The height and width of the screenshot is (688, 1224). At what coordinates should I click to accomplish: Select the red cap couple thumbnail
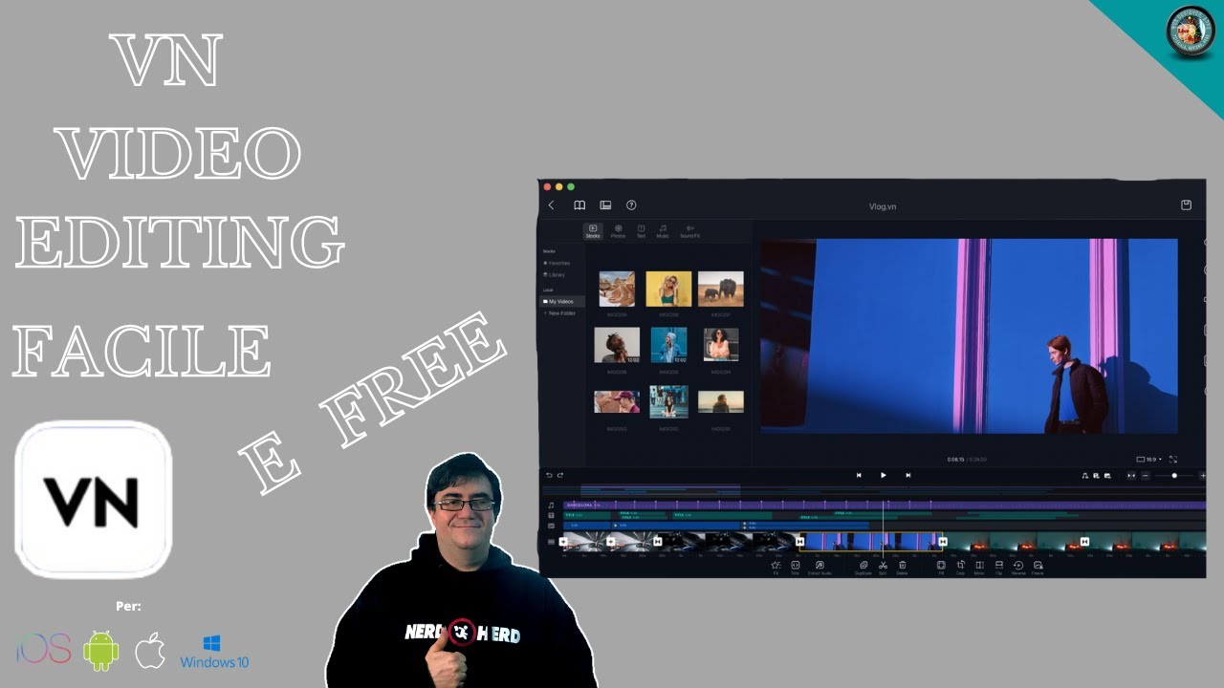click(x=617, y=401)
